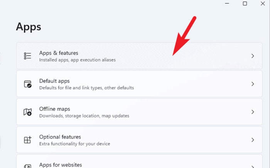
Task: Open Offline maps via its chevron arrow
Action: point(253,112)
